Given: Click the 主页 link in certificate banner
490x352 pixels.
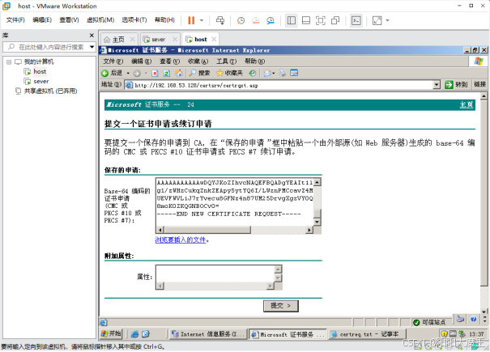Looking at the screenshot, I should [x=467, y=104].
